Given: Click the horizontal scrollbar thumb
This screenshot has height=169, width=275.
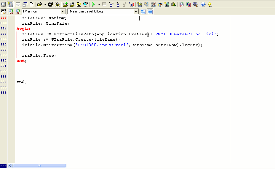Looking at the screenshot, I should [39, 166].
